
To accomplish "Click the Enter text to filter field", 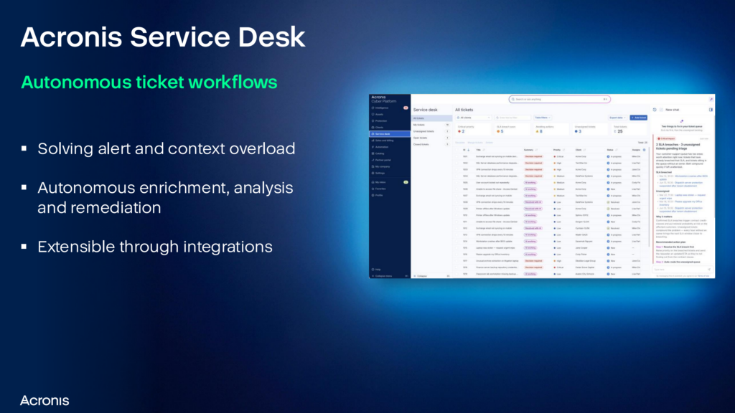I will pos(512,118).
